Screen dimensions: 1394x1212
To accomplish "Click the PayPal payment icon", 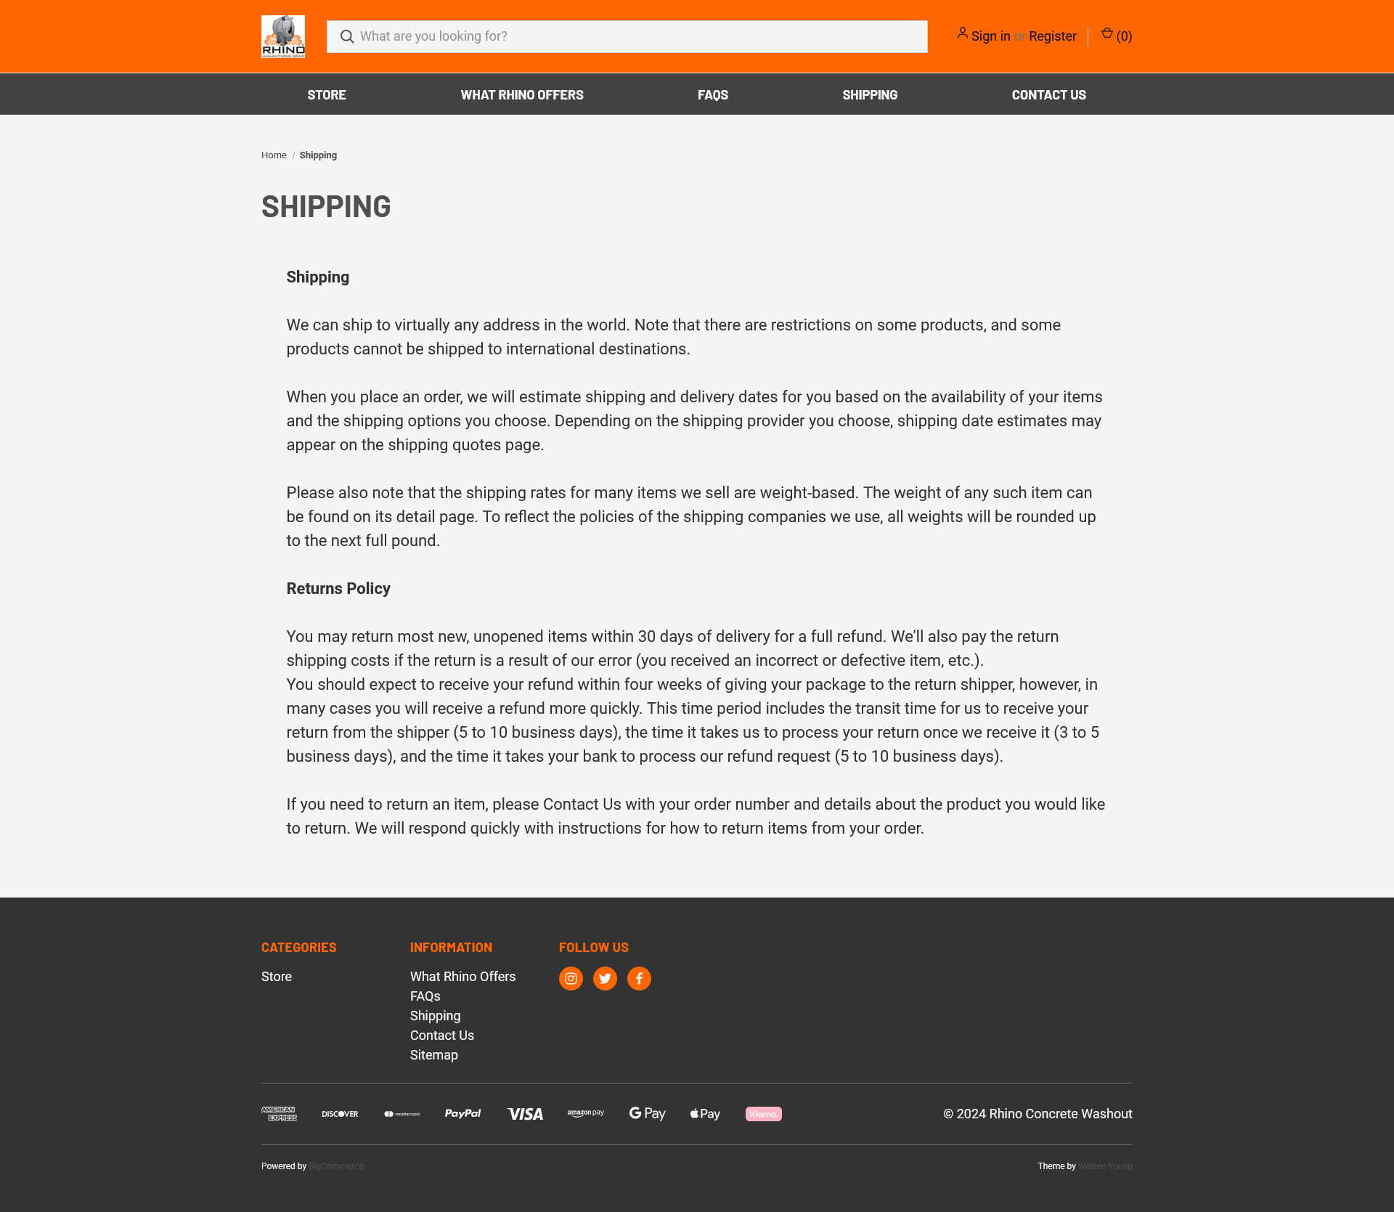I will tap(462, 1113).
